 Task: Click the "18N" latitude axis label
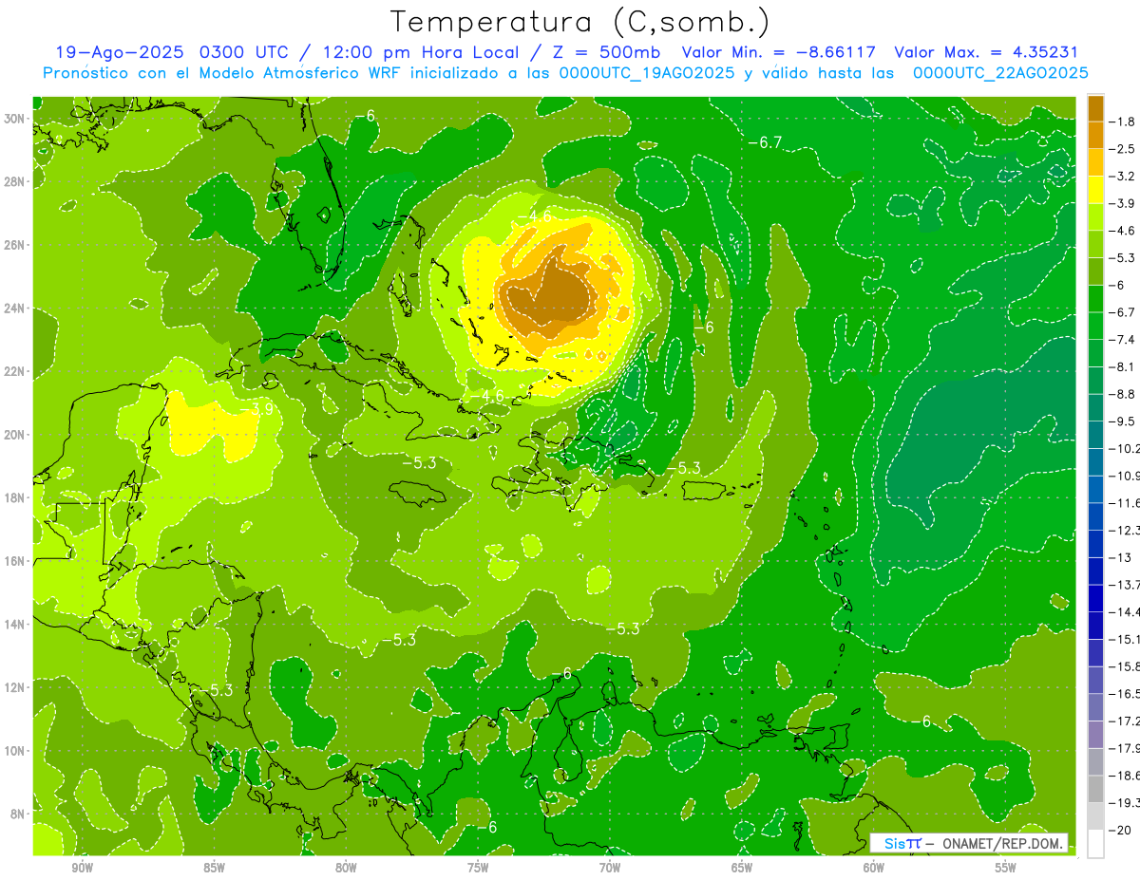(x=14, y=497)
